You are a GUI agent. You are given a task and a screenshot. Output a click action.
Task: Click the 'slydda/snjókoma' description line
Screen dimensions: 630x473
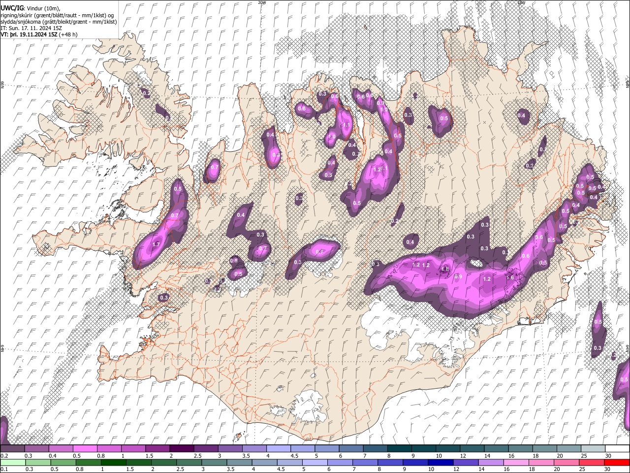pos(59,22)
